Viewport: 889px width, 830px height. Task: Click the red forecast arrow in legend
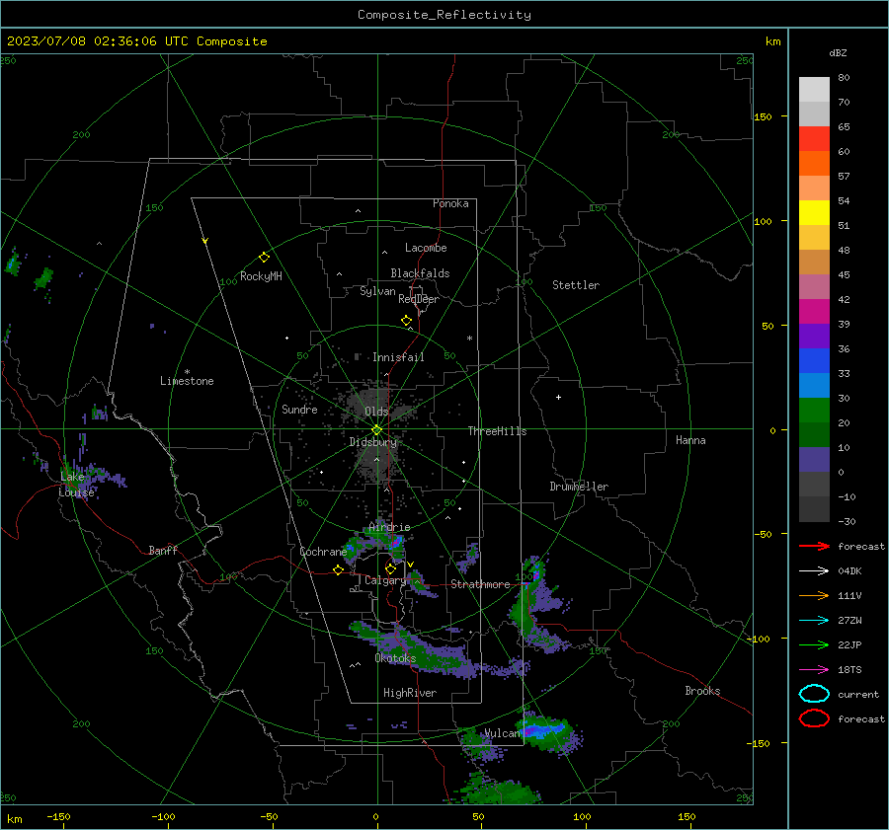pyautogui.click(x=814, y=546)
